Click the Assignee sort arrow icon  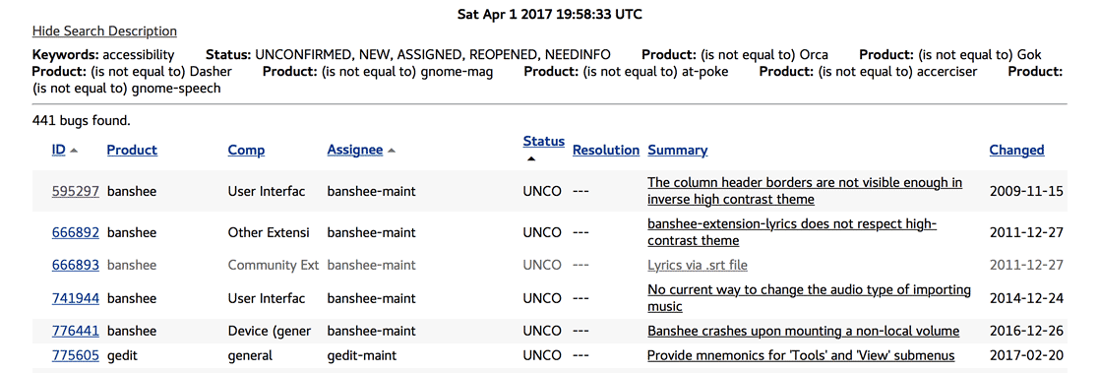(x=392, y=151)
